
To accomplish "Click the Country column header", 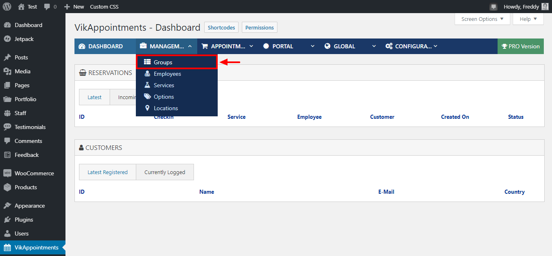I will pyautogui.click(x=514, y=192).
